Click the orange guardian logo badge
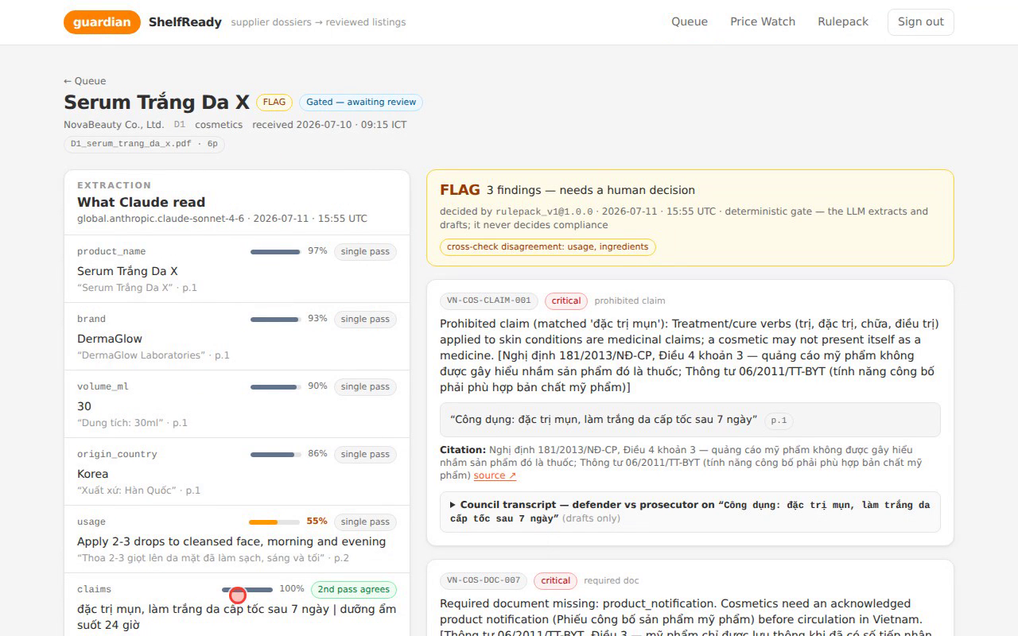The image size is (1018, 636). (x=102, y=22)
